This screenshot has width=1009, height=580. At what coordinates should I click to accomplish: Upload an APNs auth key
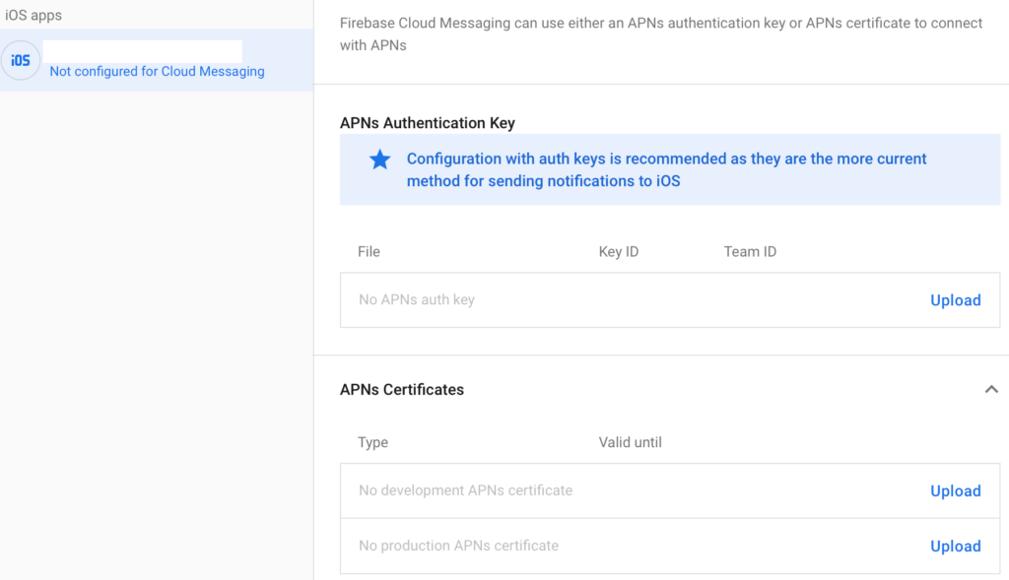pos(955,300)
